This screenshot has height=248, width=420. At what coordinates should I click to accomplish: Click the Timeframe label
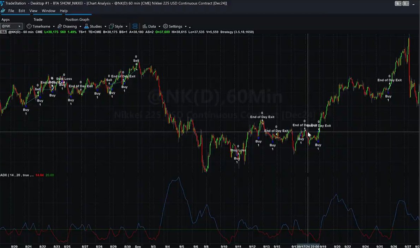(x=41, y=26)
